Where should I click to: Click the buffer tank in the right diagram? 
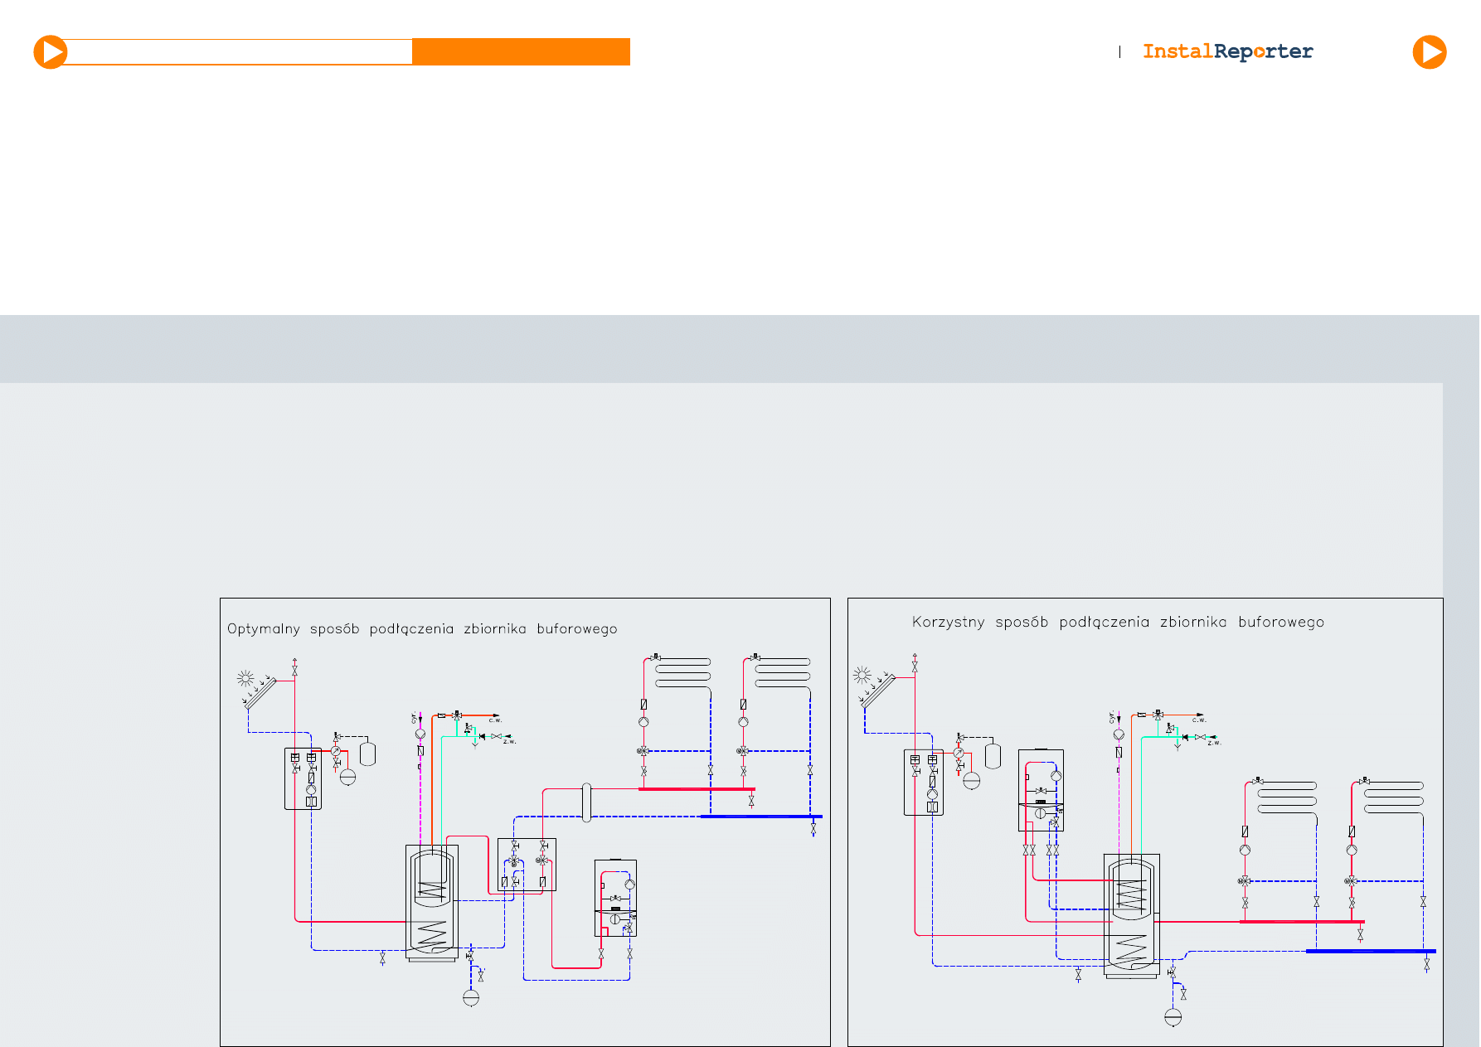[x=1132, y=916]
